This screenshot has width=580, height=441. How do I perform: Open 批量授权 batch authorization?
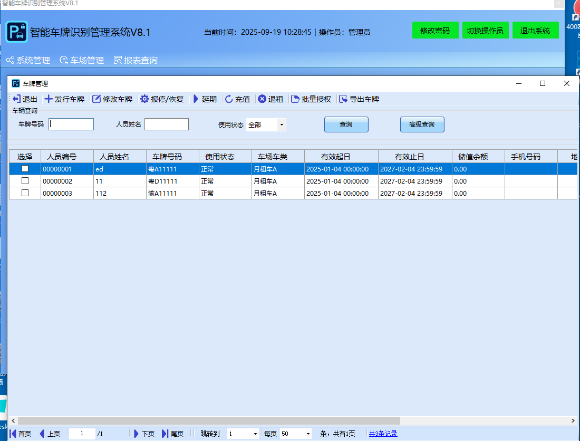click(311, 99)
